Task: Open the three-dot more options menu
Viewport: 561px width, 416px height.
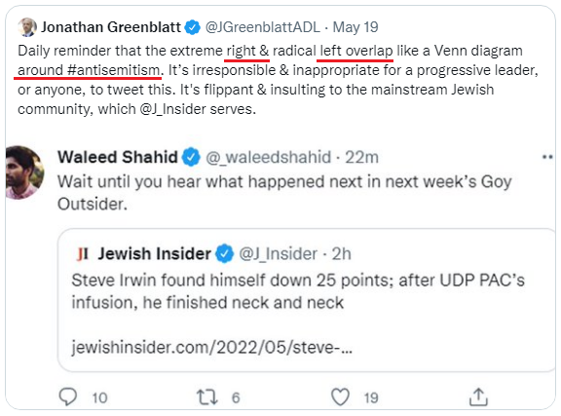Action: click(547, 157)
